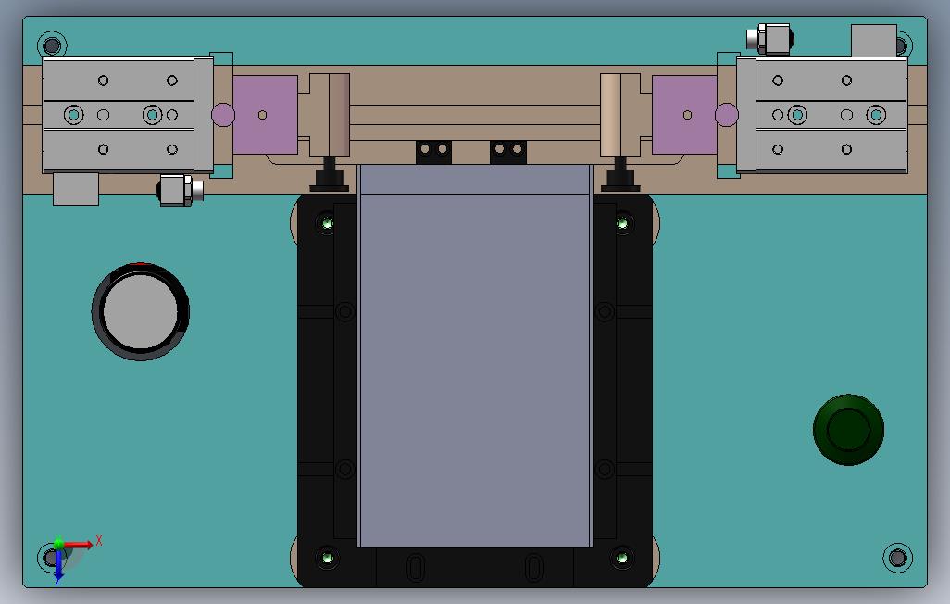950x604 pixels.
Task: Select the right black stopper foot above frame
Action: 620,175
